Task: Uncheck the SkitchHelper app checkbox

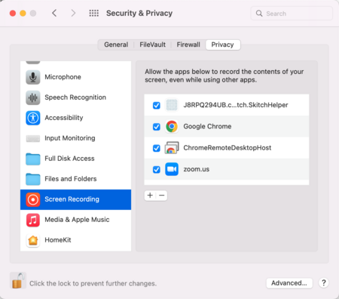Action: pyautogui.click(x=157, y=105)
